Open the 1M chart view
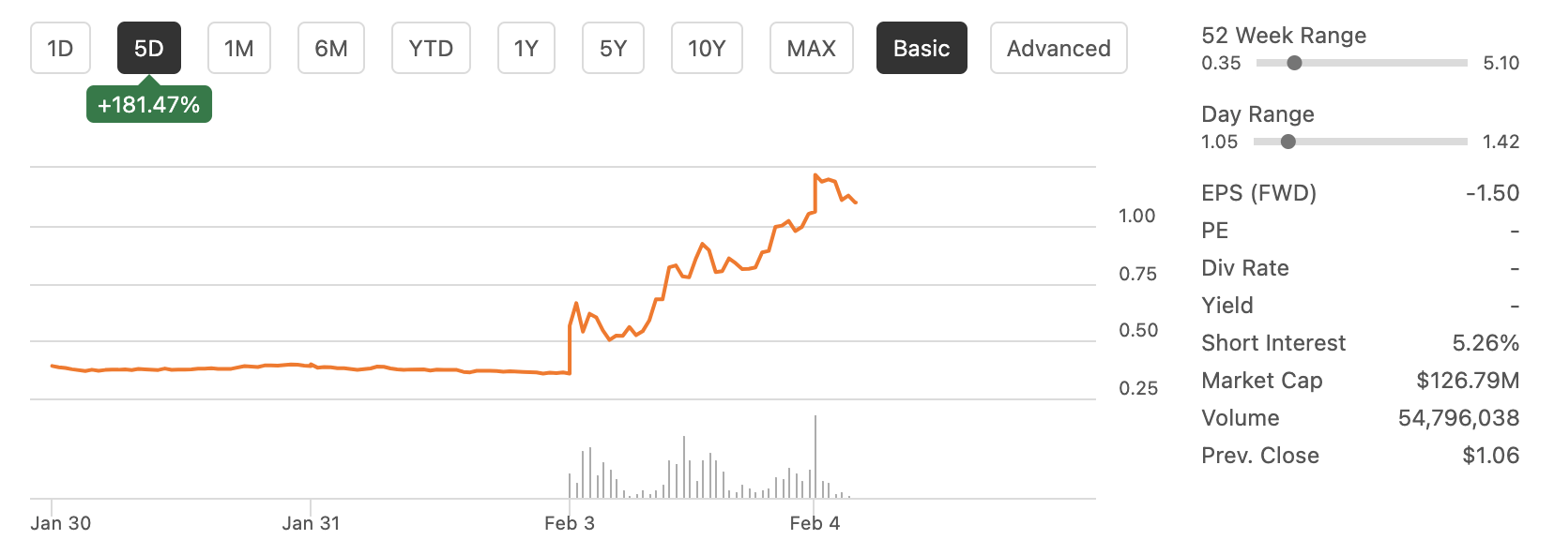1554x555 pixels. tap(238, 48)
